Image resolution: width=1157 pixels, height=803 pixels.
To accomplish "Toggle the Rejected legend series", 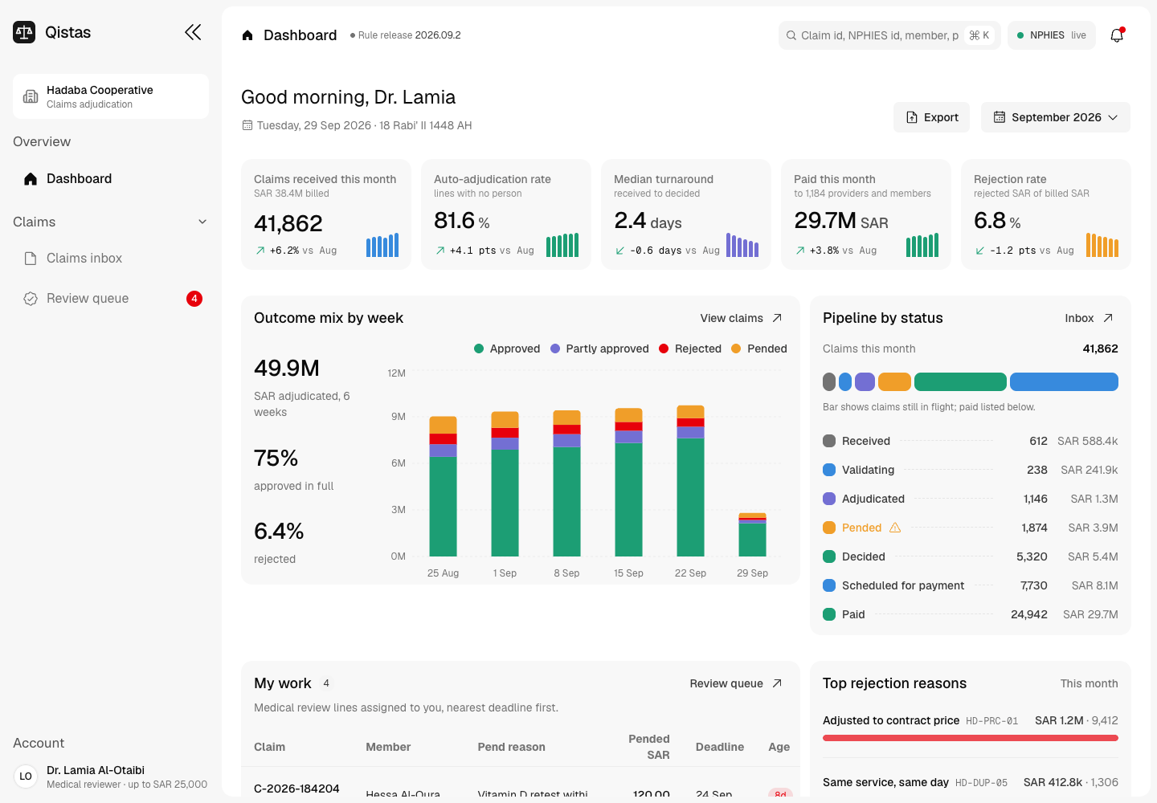I will (690, 349).
